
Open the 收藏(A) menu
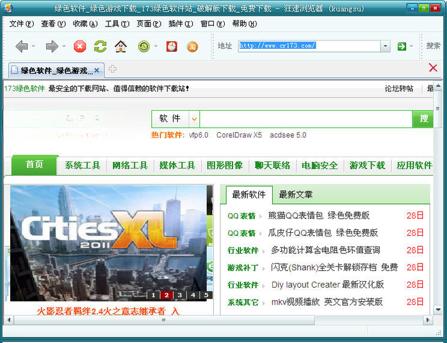(x=85, y=23)
